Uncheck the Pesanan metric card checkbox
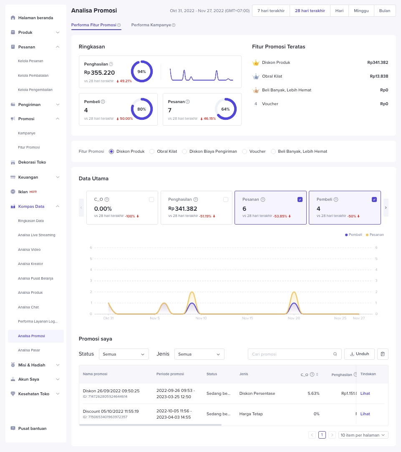 [300, 199]
